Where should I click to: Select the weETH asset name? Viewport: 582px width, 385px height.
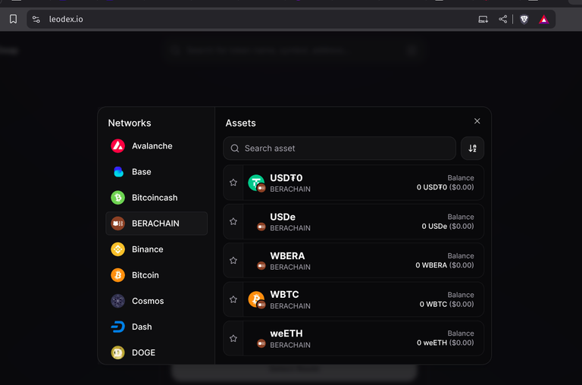click(x=286, y=333)
